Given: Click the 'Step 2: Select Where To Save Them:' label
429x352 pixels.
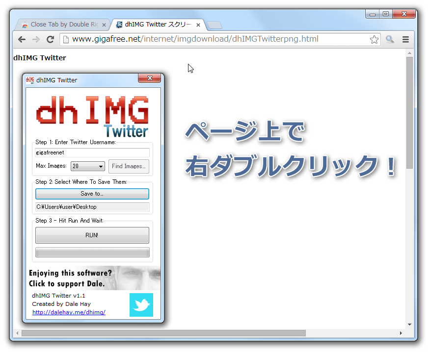Looking at the screenshot, I should [81, 182].
